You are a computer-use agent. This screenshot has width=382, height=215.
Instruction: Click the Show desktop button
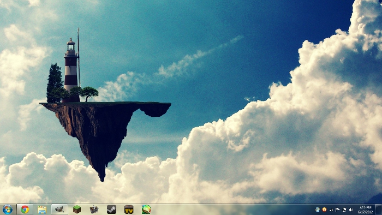point(379,210)
